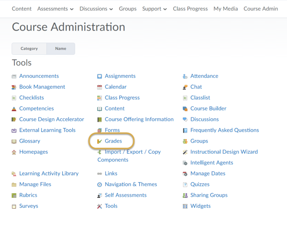Open Class Progress in the top navbar

click(190, 9)
